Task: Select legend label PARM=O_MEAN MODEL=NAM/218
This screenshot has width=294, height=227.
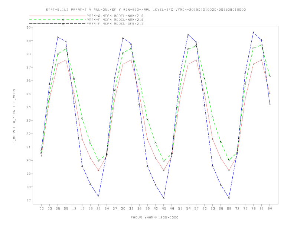Action: click(115, 16)
